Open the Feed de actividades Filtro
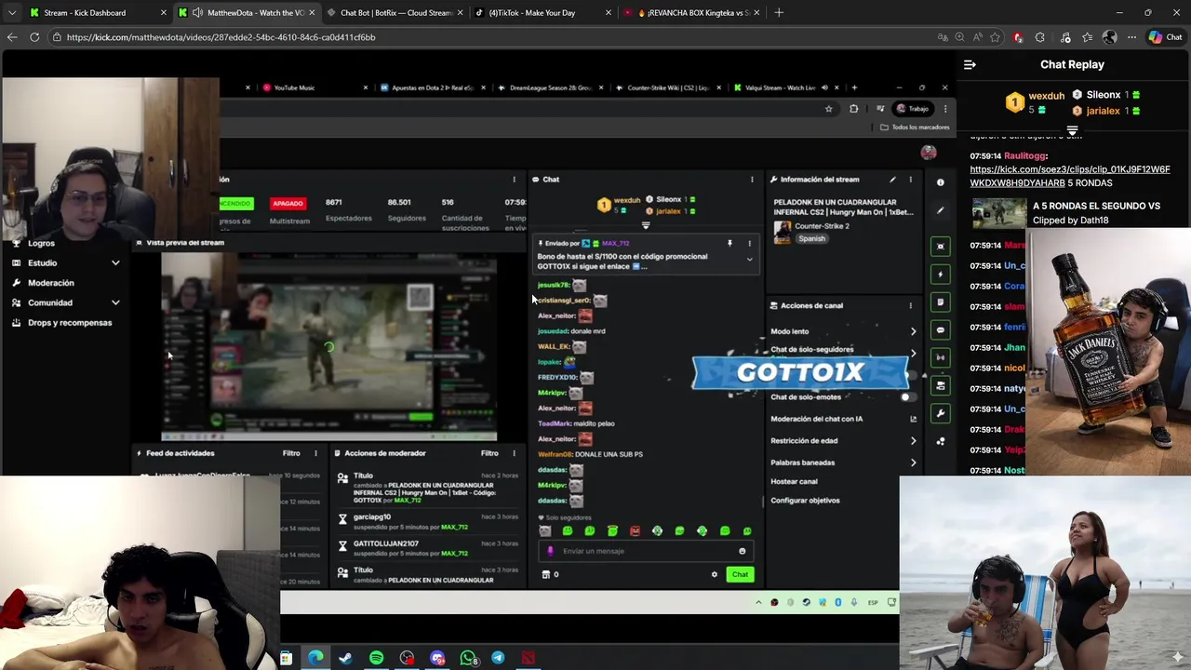 coord(291,453)
